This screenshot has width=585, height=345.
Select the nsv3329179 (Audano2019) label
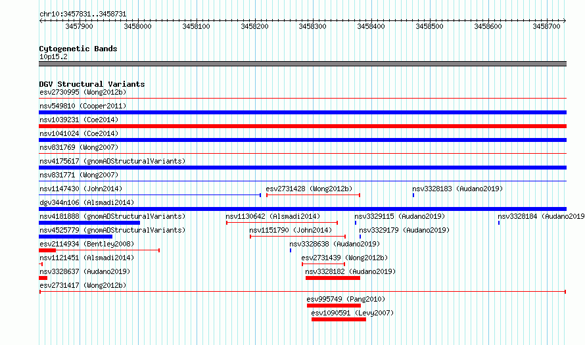click(x=404, y=230)
